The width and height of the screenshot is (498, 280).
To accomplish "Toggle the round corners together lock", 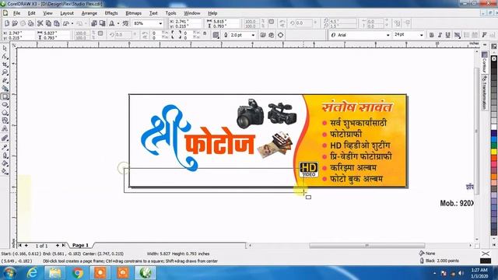I will tap(205, 33).
